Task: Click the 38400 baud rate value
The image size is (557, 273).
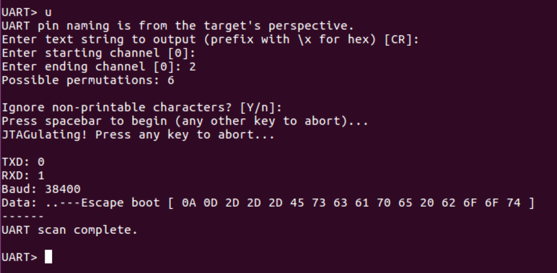Action: [x=63, y=189]
